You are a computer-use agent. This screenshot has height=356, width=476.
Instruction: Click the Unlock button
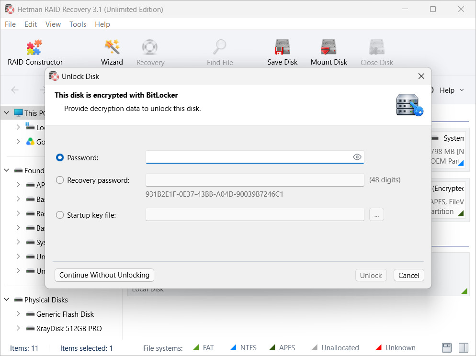point(371,275)
